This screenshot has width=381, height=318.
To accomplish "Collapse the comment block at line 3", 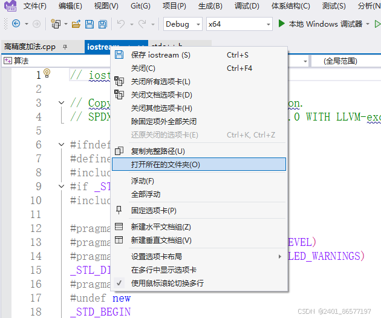I will click(x=62, y=103).
